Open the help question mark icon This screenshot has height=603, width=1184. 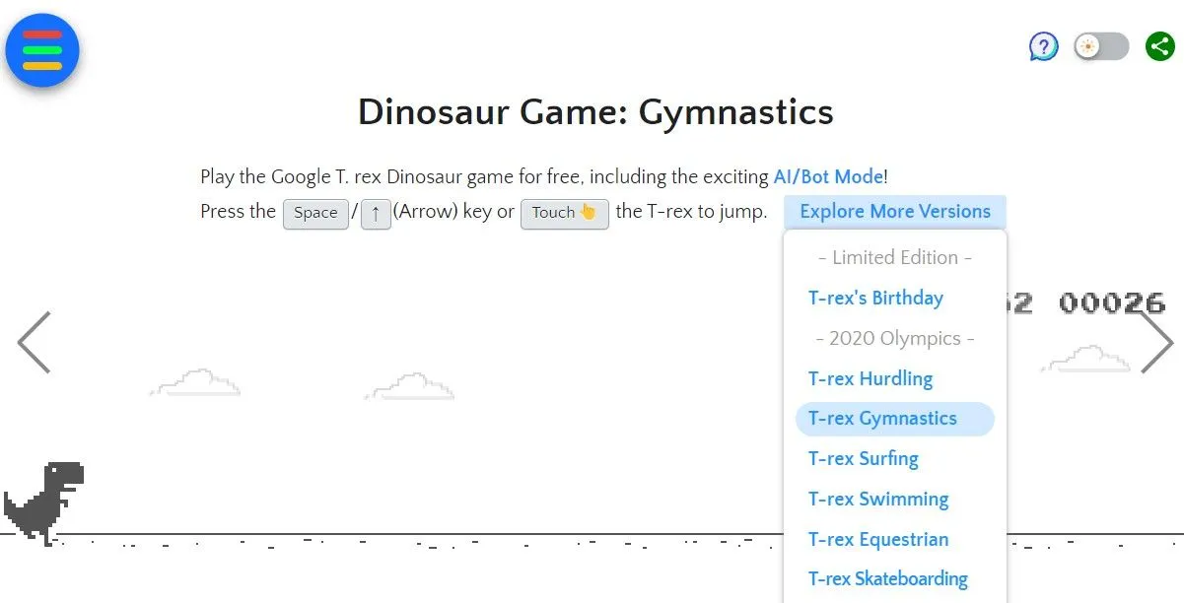[x=1044, y=46]
